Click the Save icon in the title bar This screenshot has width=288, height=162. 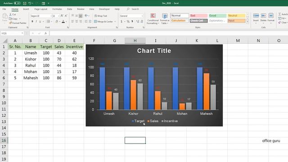pyautogui.click(x=25, y=3)
